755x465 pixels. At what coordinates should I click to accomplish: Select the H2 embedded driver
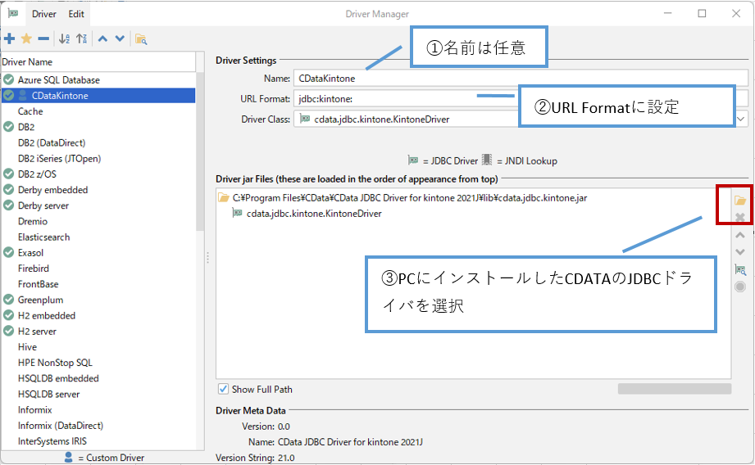pyautogui.click(x=47, y=315)
